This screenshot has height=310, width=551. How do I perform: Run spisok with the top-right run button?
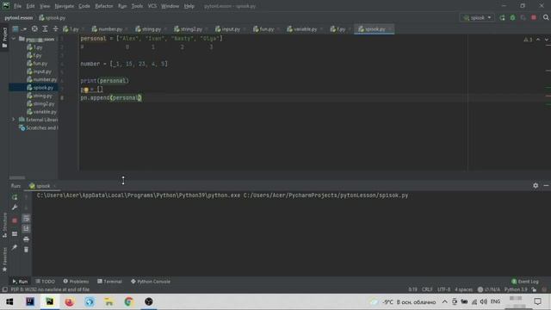(x=502, y=17)
